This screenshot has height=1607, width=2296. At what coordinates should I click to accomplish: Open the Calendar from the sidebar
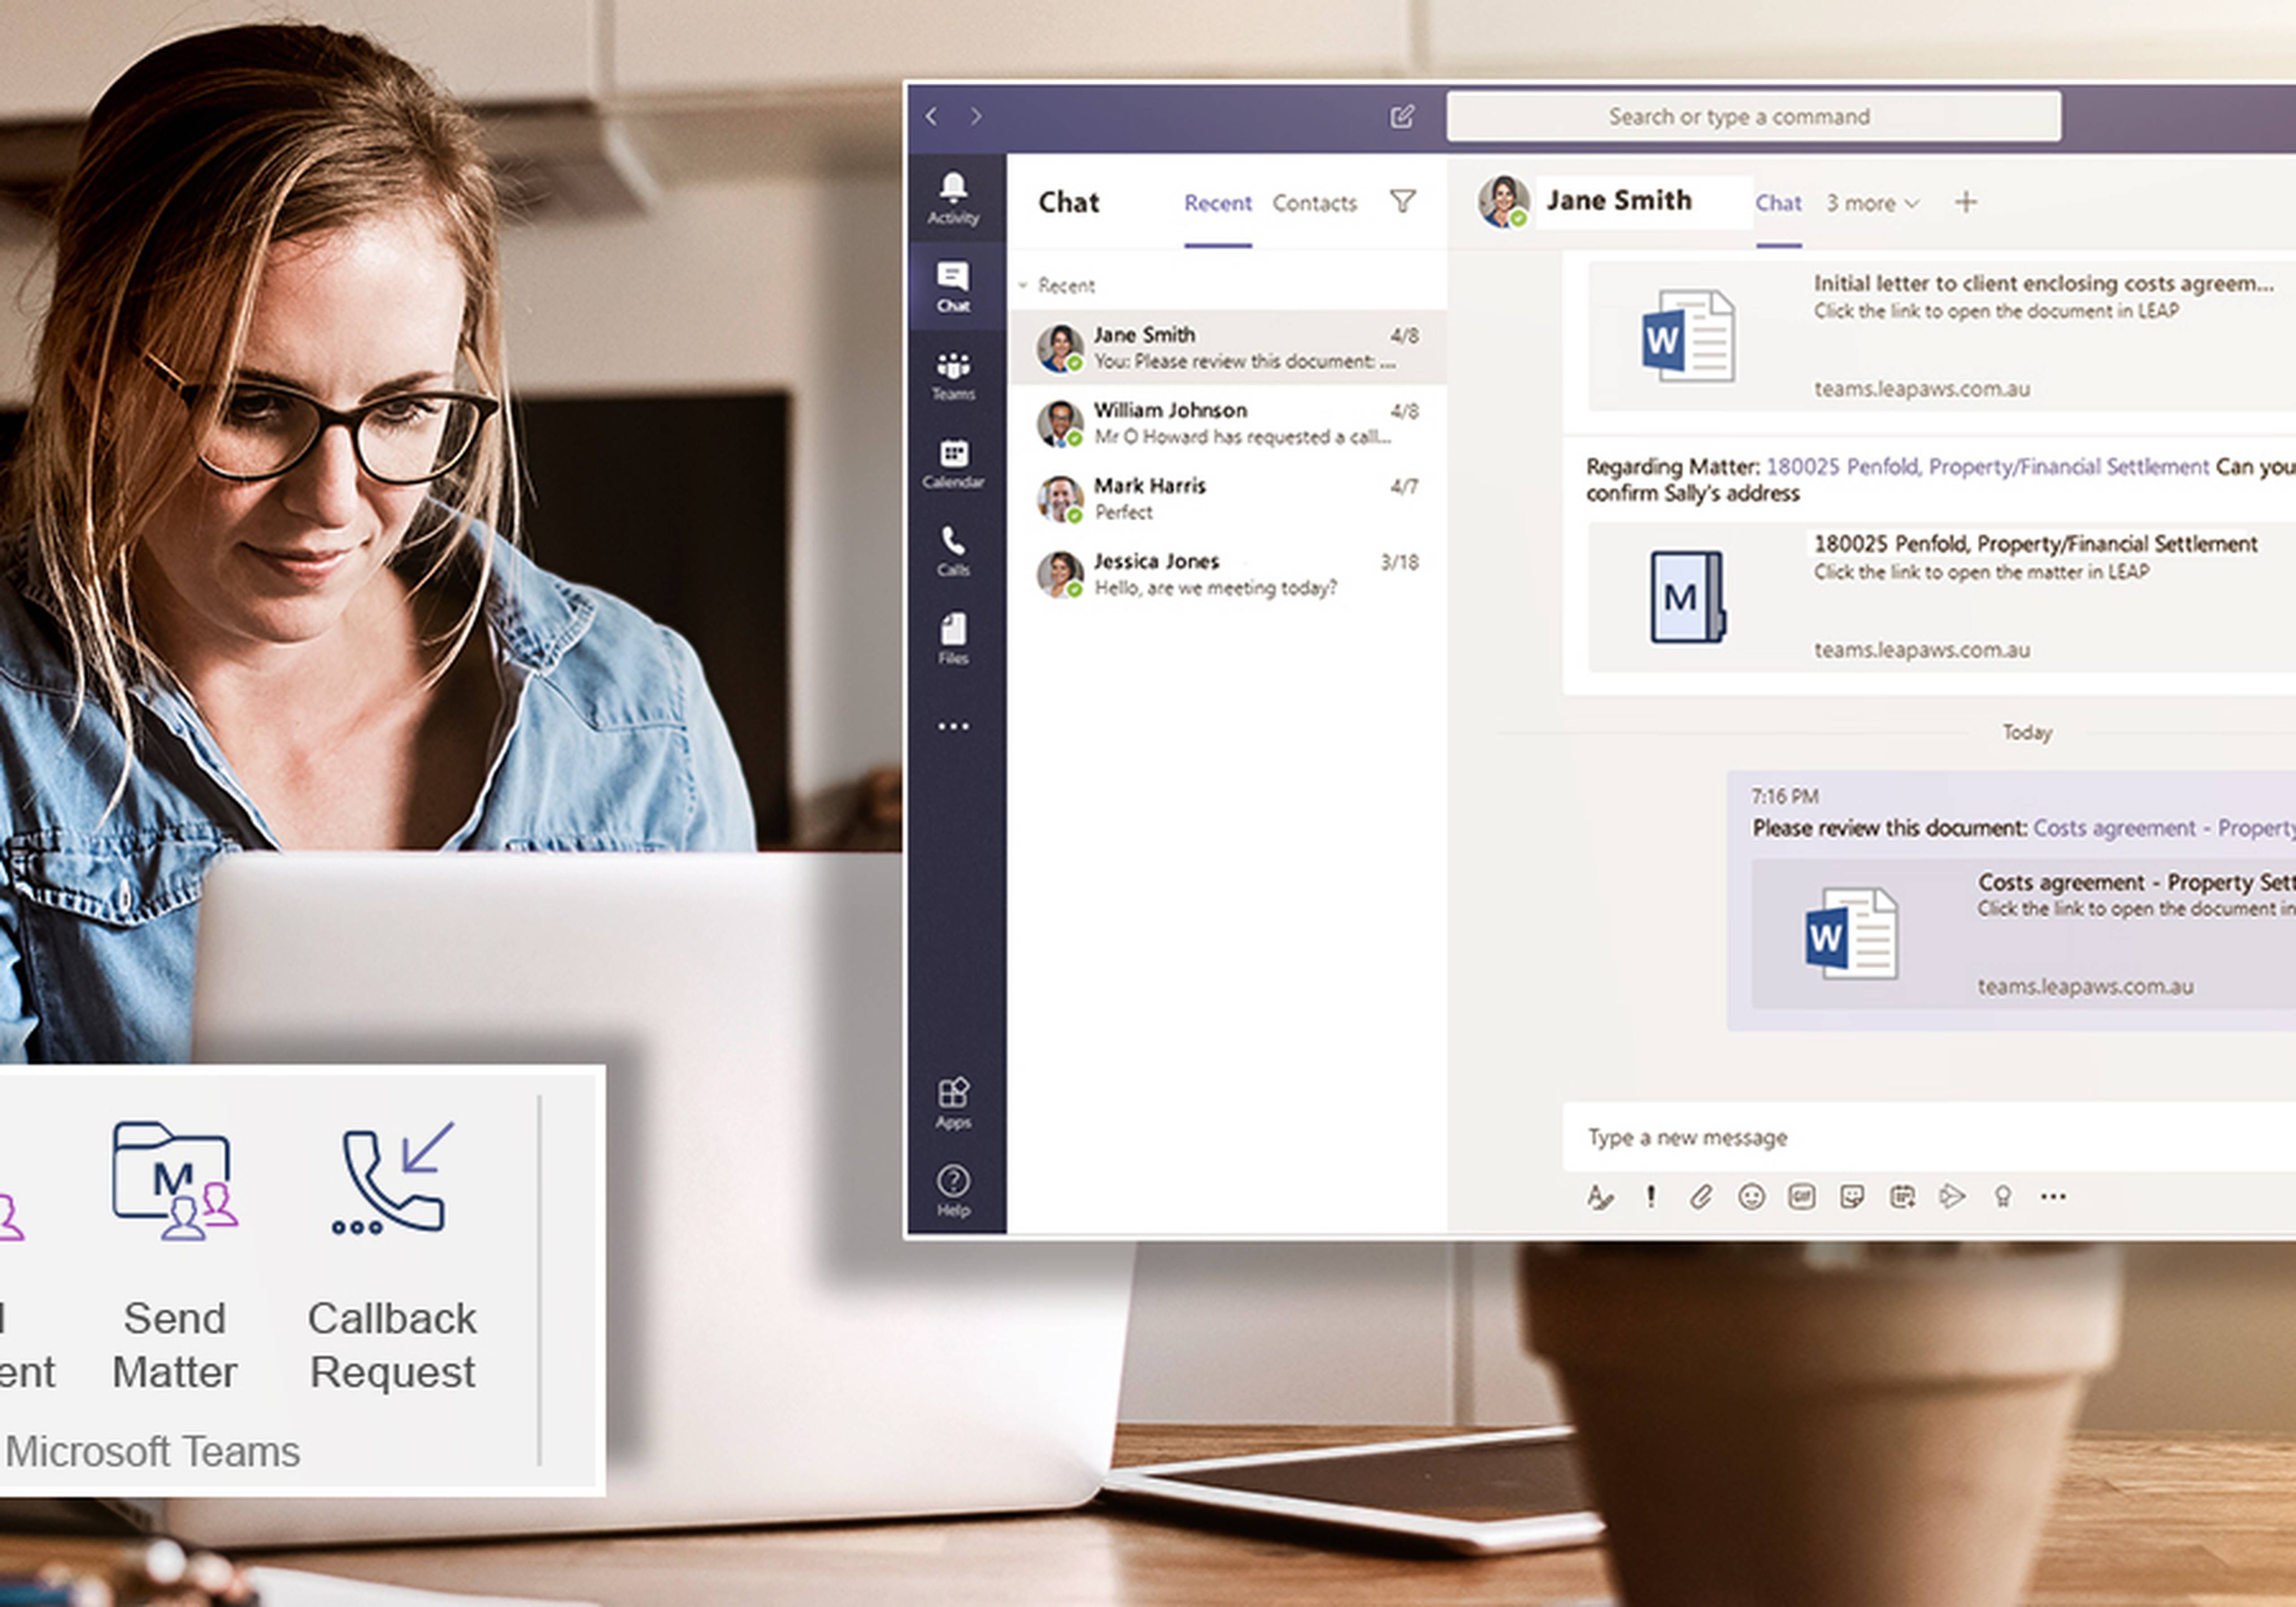click(953, 463)
